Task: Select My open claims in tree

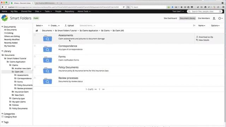Action: [x=19, y=102]
